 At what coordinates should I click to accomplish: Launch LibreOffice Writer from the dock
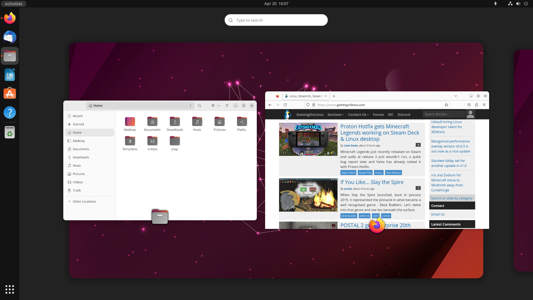[10, 75]
